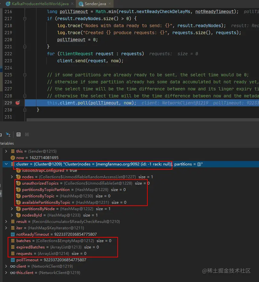
Task: Select the requests ArrayList@1214 row
Action: tap(131, 253)
